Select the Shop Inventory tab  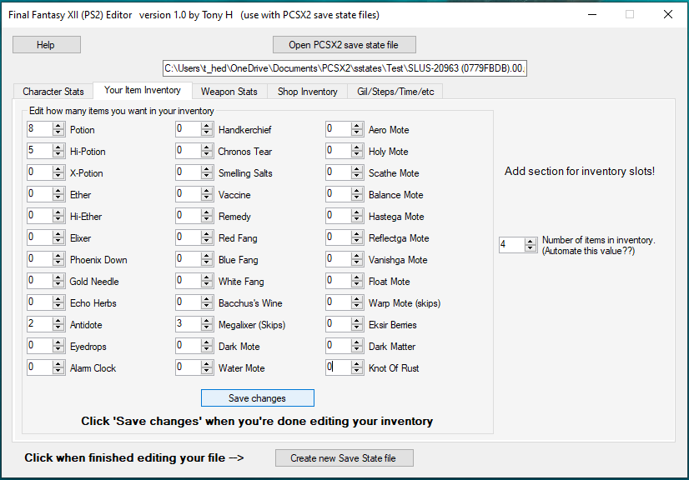[x=307, y=92]
